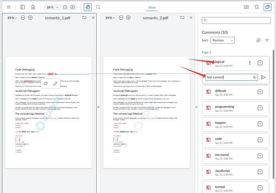The width and height of the screenshot is (276, 193).
Task: Open the Sort Position dropdown
Action: coord(222,40)
